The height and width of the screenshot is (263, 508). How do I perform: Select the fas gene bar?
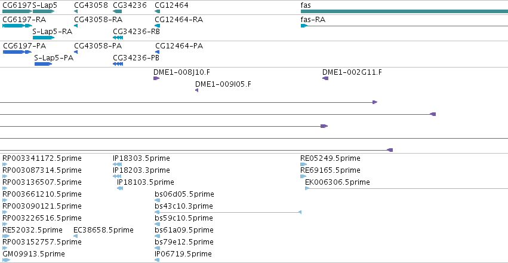click(x=404, y=11)
